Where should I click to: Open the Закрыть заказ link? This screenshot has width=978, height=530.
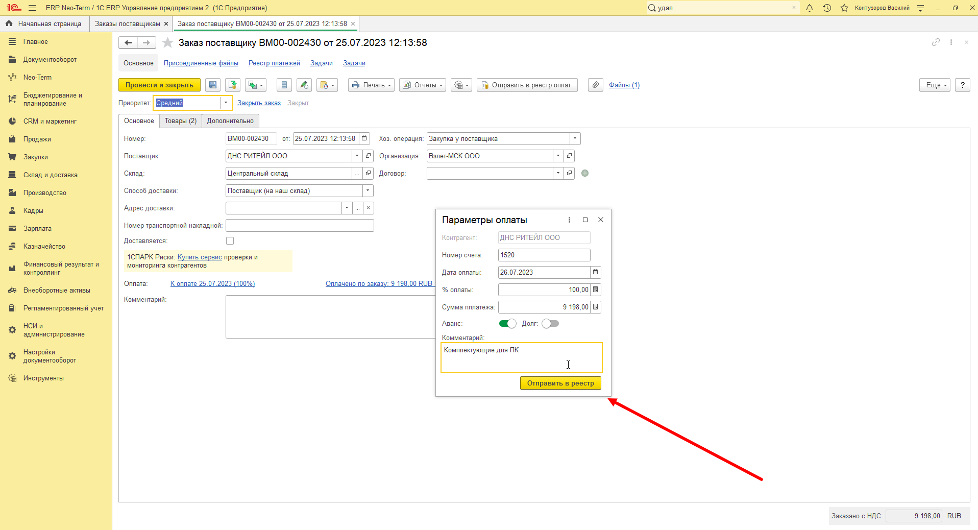259,103
